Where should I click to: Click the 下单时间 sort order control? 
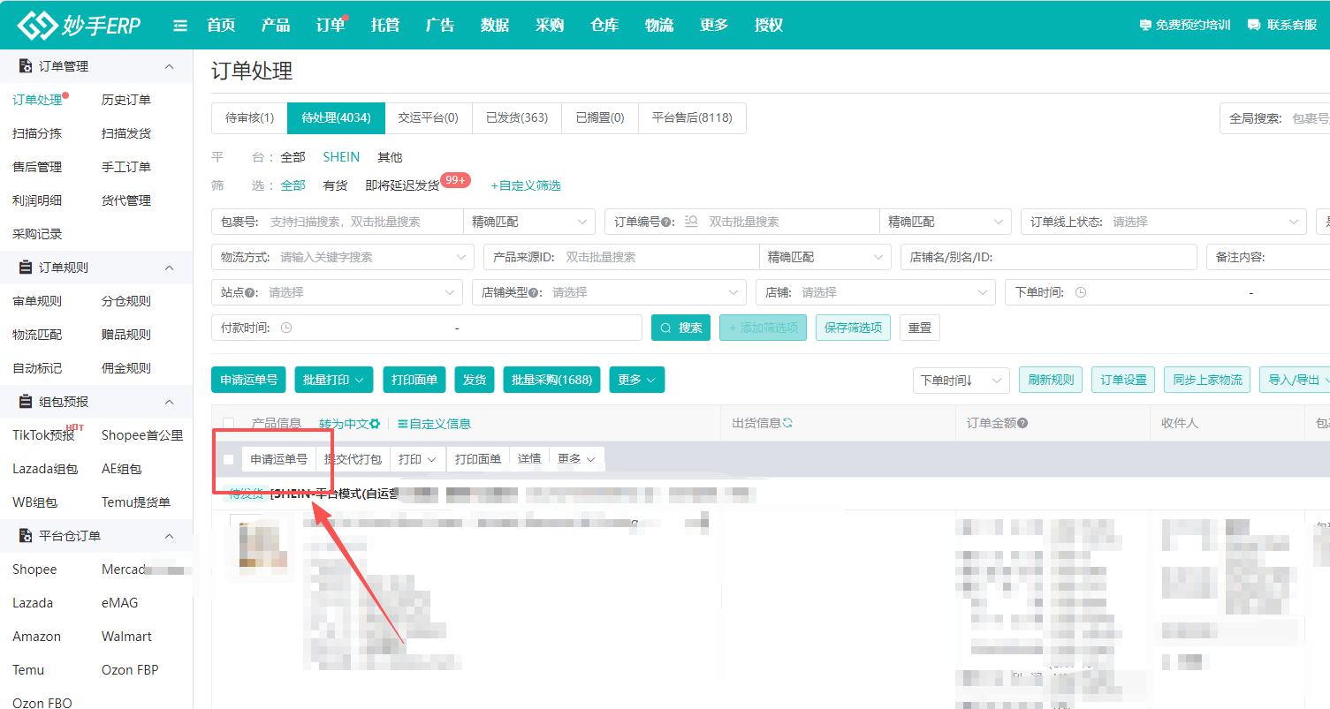[961, 380]
